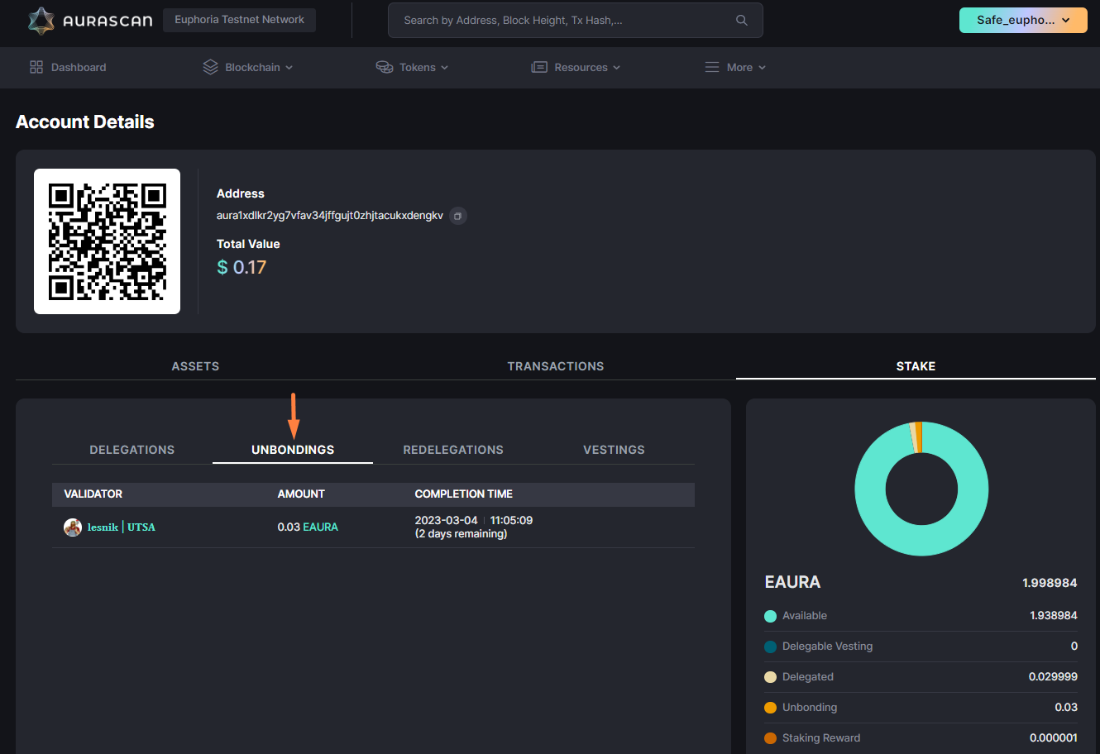The image size is (1100, 754).
Task: Click the 1.998984 EAURA total value
Action: (x=1050, y=583)
